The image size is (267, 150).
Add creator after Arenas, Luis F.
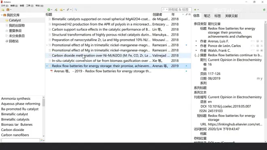tap(262, 41)
